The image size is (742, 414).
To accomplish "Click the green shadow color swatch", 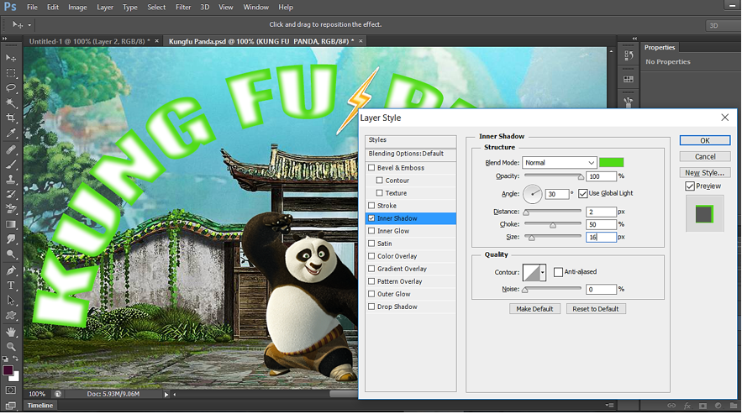I will (612, 163).
